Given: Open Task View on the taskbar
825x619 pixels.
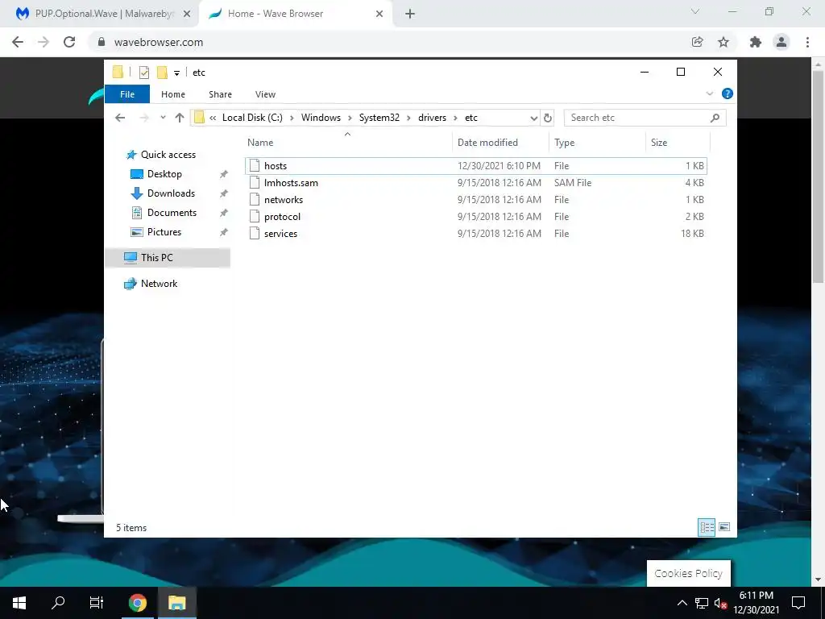Looking at the screenshot, I should pyautogui.click(x=97, y=603).
